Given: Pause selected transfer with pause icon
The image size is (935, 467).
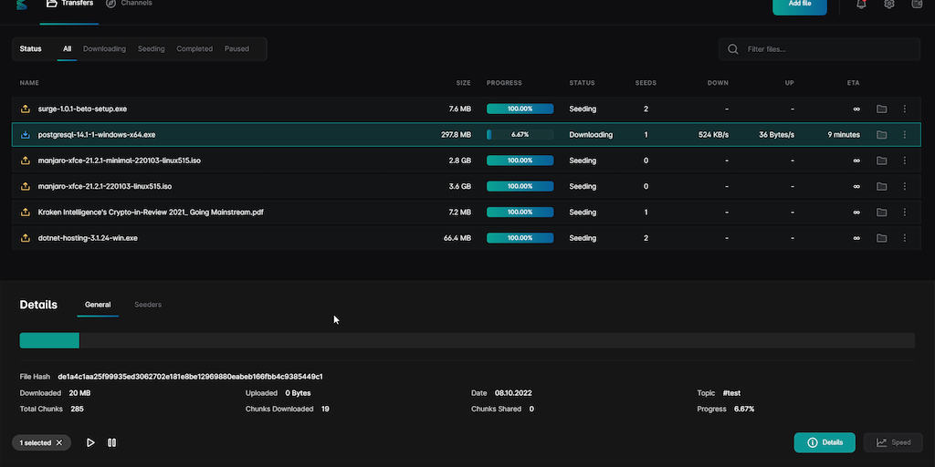Looking at the screenshot, I should 112,442.
